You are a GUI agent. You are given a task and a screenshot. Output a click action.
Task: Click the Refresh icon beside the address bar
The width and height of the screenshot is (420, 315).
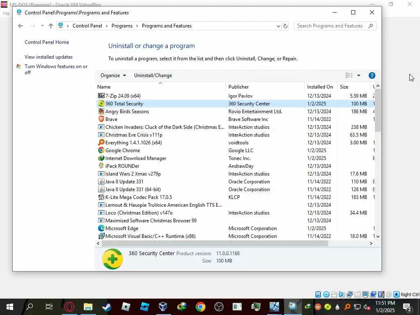click(x=285, y=26)
